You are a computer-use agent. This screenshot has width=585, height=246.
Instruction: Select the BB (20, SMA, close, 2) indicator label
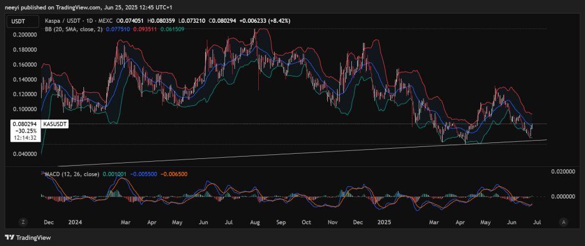click(74, 28)
